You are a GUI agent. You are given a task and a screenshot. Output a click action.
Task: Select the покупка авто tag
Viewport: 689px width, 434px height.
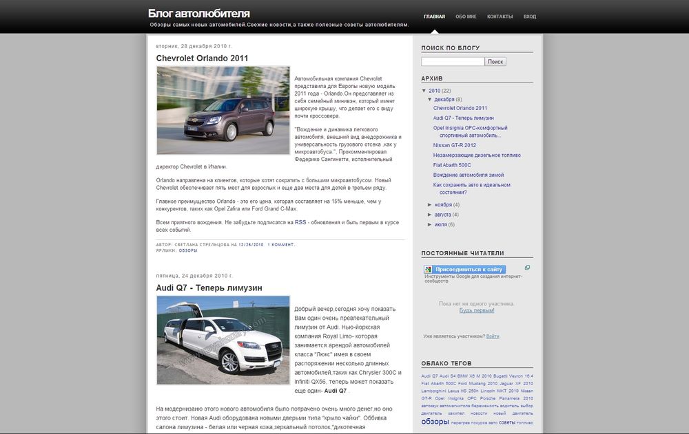pyautogui.click(x=484, y=423)
